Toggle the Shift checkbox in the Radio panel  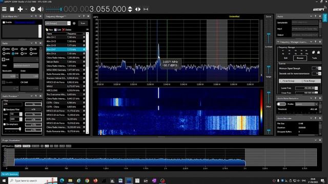4,59
